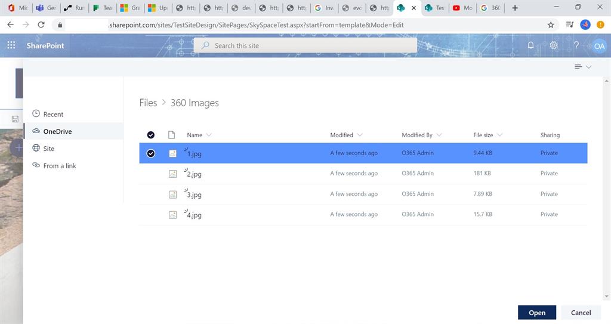Select the 3.jpg file name
This screenshot has height=324, width=611.
click(194, 195)
